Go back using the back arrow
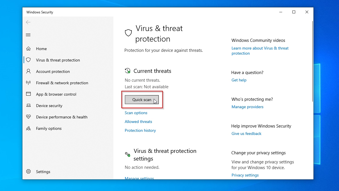 click(x=28, y=22)
